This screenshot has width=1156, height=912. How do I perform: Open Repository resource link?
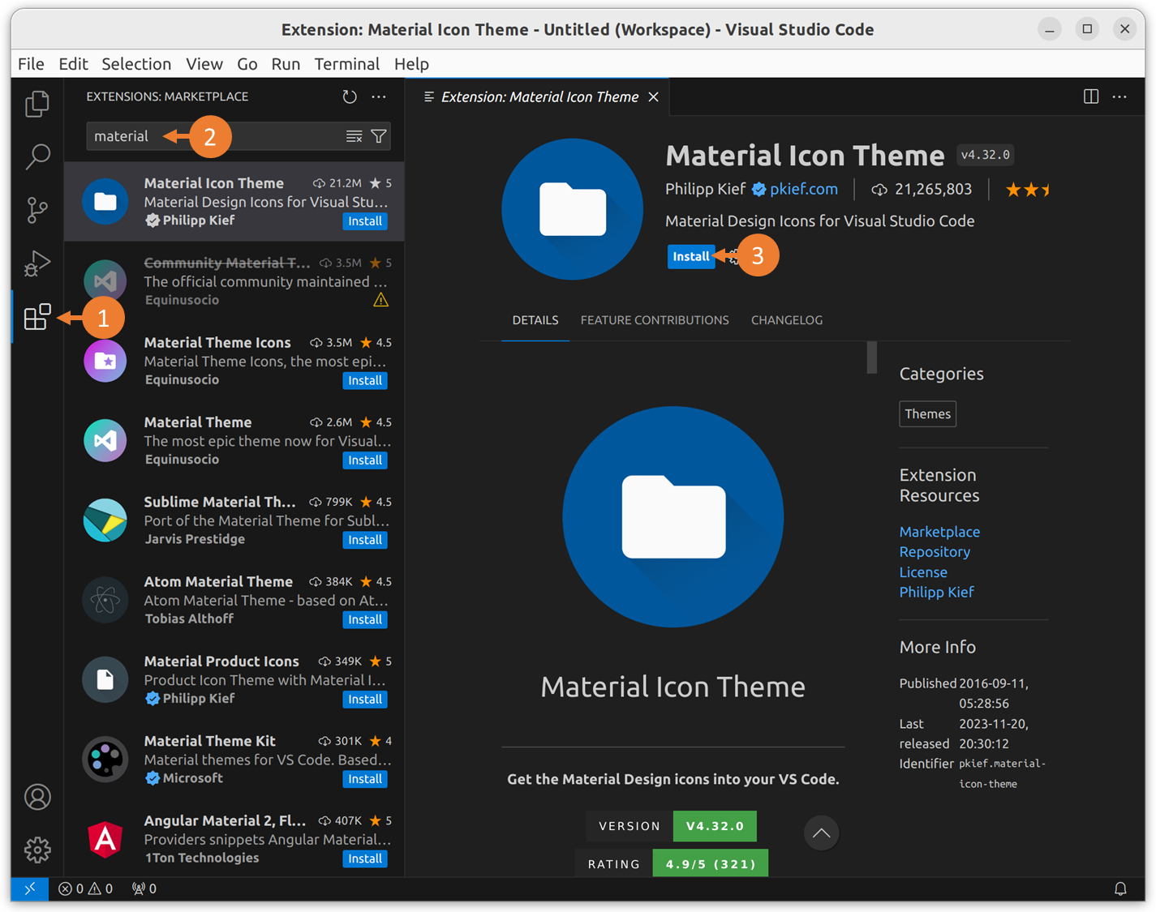pyautogui.click(x=935, y=552)
